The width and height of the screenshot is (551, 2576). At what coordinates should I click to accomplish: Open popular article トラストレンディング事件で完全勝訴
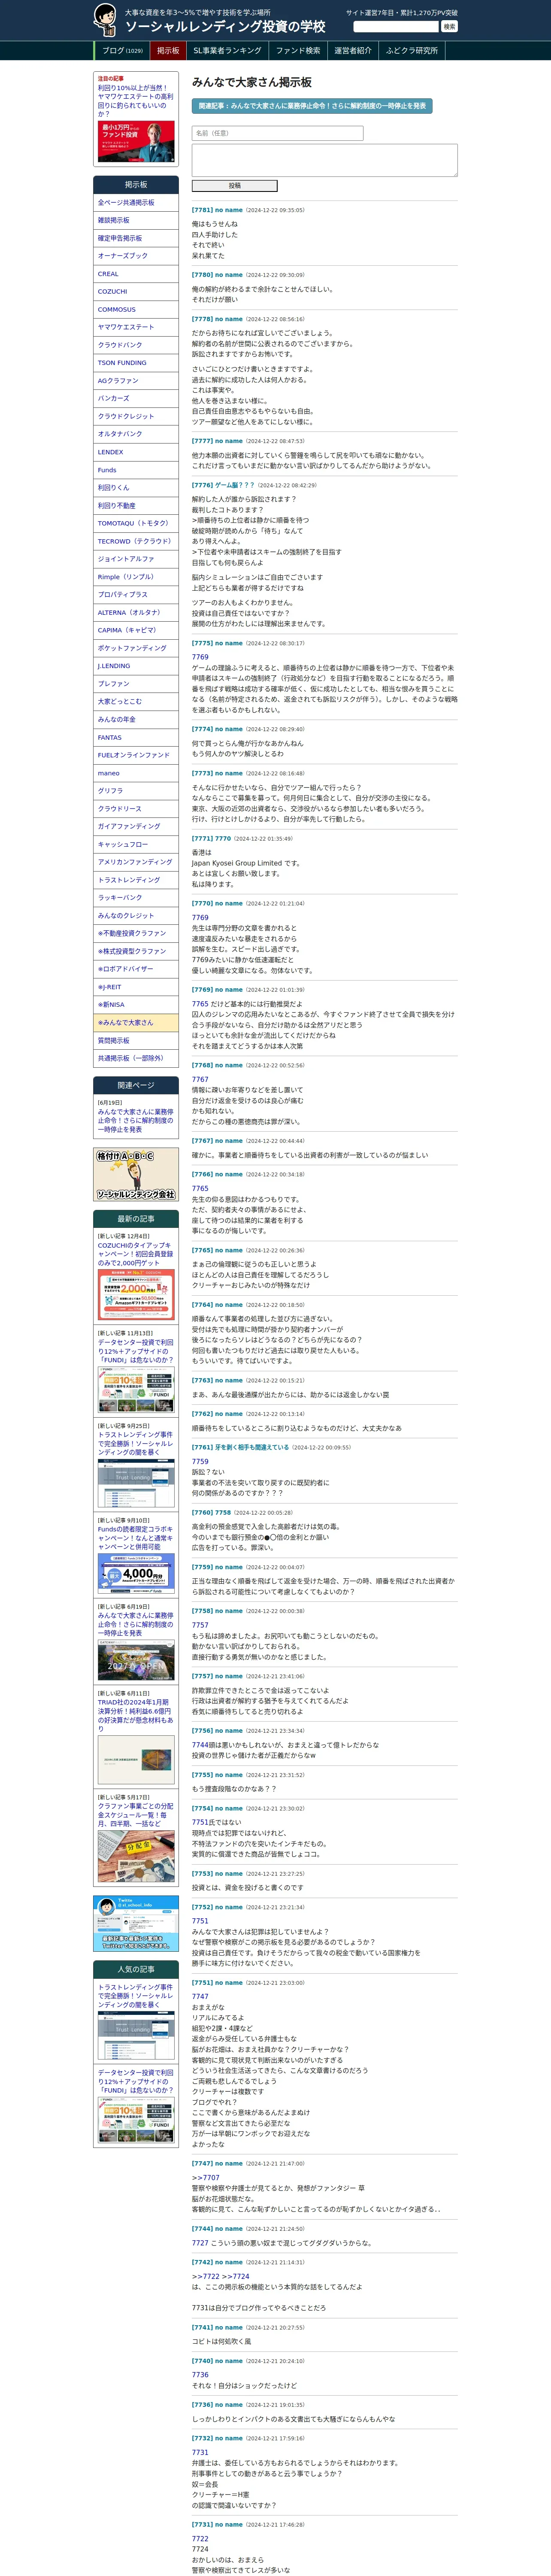136,1995
